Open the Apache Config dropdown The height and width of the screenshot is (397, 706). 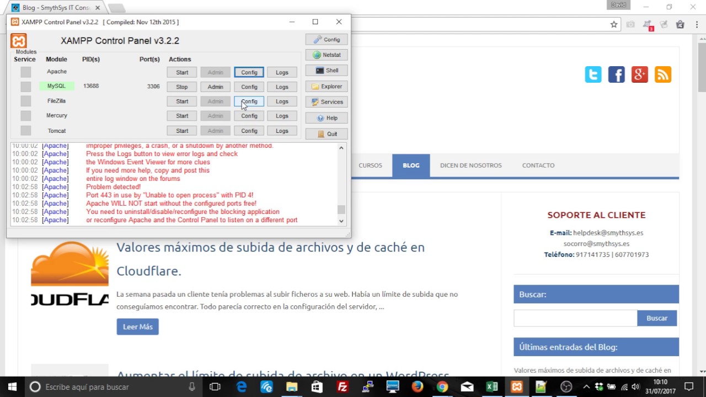point(249,72)
